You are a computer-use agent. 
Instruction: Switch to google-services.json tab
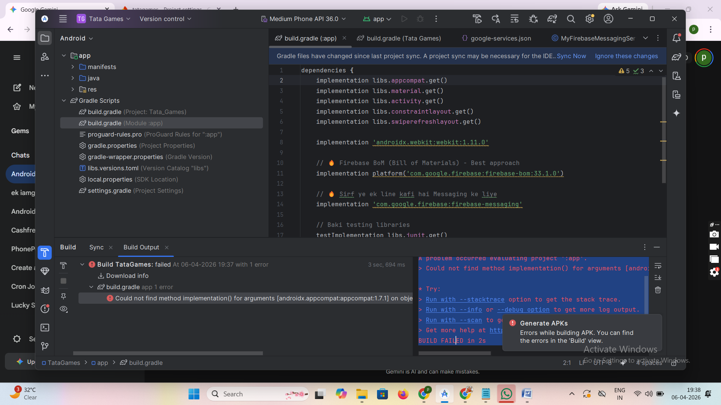coord(496,38)
